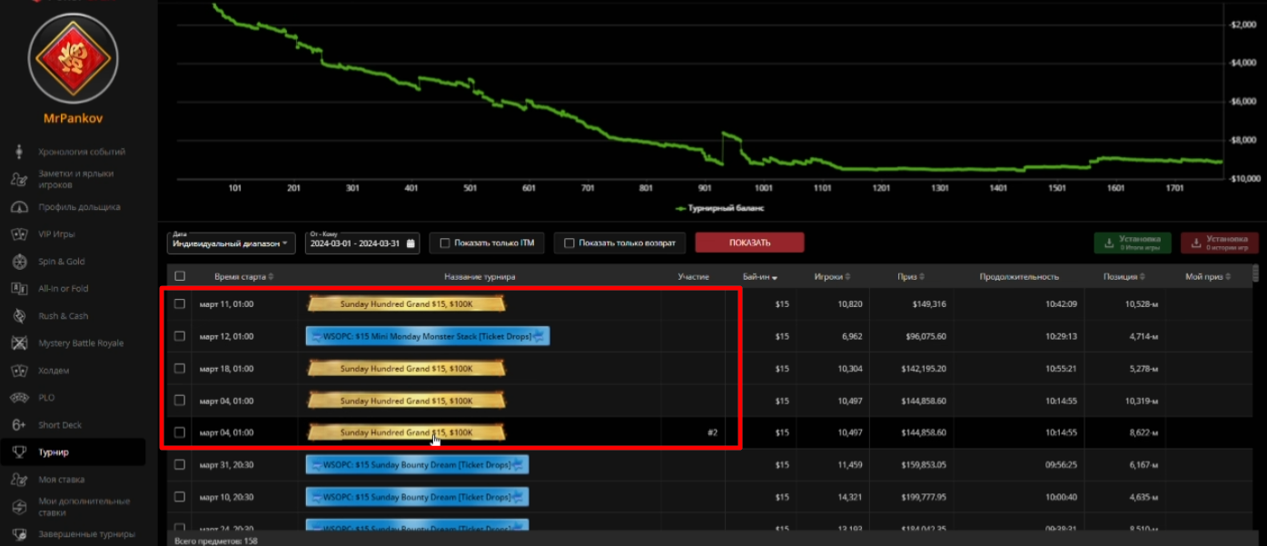Image resolution: width=1267 pixels, height=546 pixels.
Task: Click the sort arrows beside Игроки
Action: click(x=847, y=276)
